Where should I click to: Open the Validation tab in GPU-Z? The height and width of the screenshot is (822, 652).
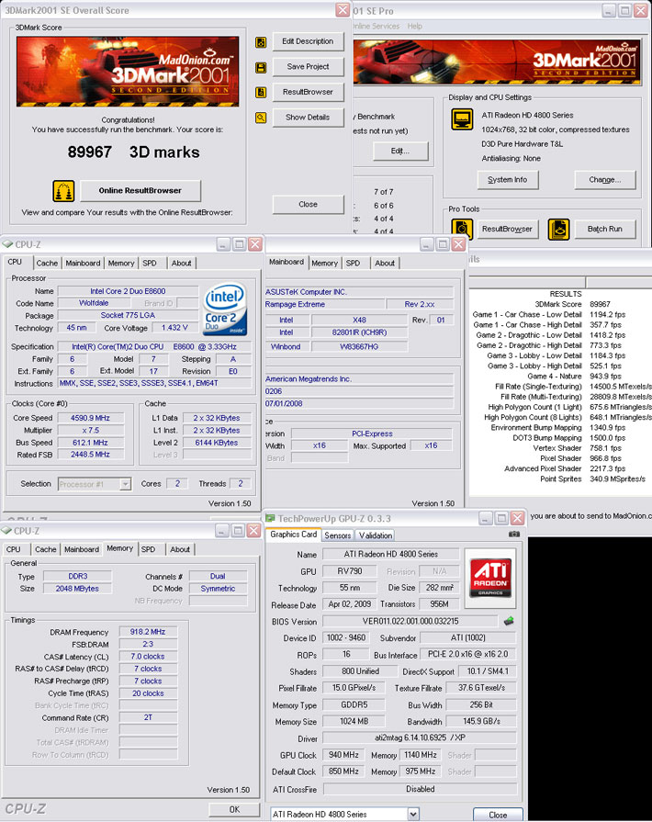[x=376, y=535]
